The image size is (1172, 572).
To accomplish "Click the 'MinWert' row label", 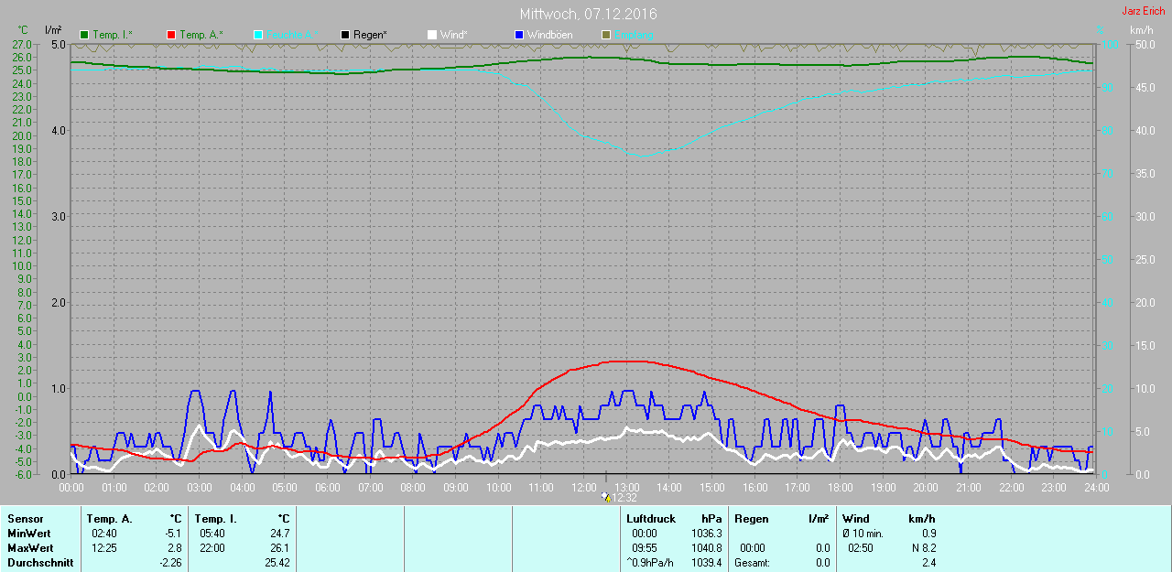I will (29, 534).
